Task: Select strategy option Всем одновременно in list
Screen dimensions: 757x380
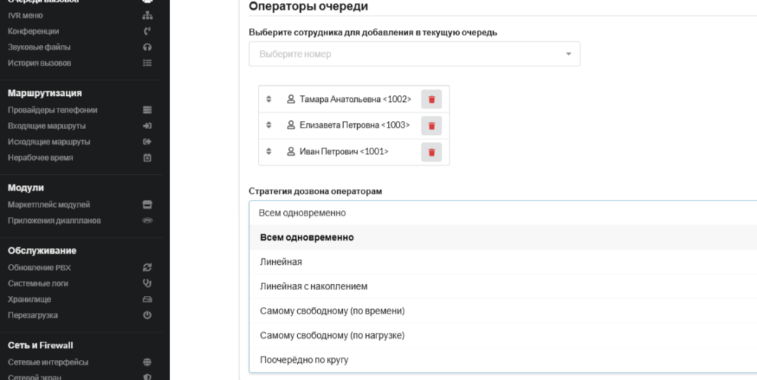Action: point(503,238)
